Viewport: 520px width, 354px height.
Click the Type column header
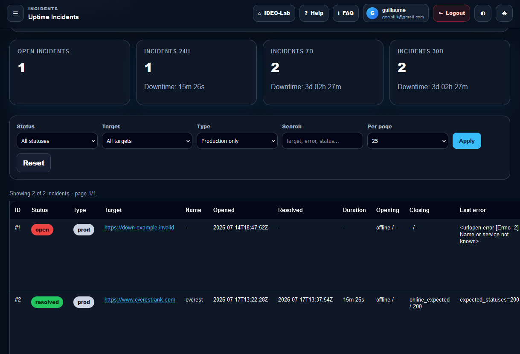click(x=80, y=210)
